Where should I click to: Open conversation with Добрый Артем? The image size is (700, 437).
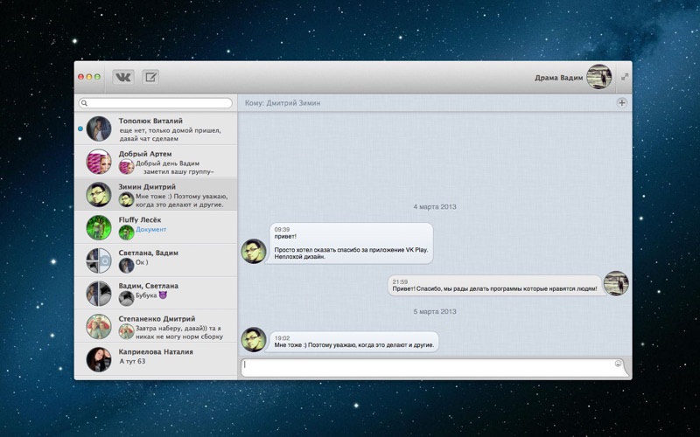point(156,162)
